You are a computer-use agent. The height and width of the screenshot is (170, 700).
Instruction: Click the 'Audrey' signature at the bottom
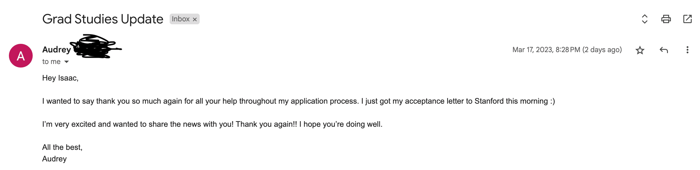click(x=54, y=159)
